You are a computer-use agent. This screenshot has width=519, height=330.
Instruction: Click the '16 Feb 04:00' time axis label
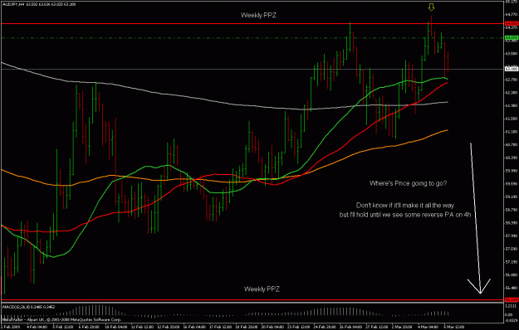[x=193, y=327]
